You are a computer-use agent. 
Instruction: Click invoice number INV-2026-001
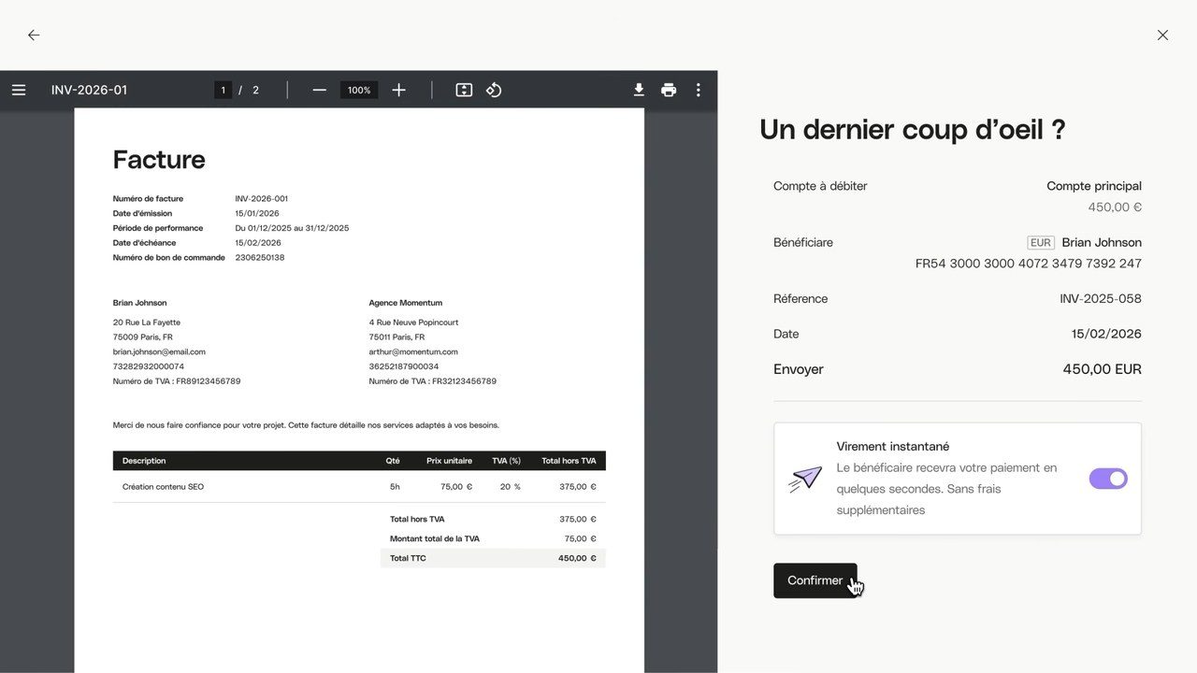point(262,199)
